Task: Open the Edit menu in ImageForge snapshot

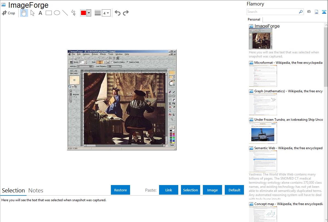Action: [79, 54]
